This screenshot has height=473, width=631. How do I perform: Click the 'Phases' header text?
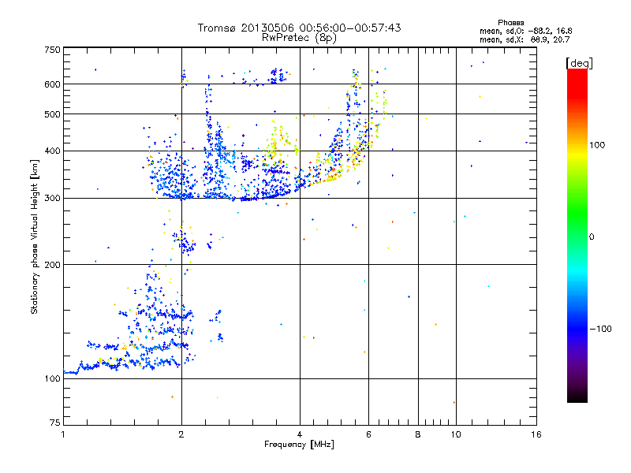click(510, 23)
